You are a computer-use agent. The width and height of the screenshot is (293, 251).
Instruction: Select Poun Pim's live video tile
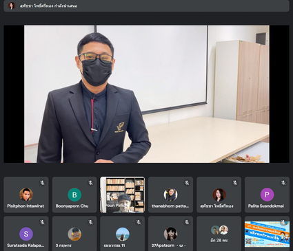(123, 195)
